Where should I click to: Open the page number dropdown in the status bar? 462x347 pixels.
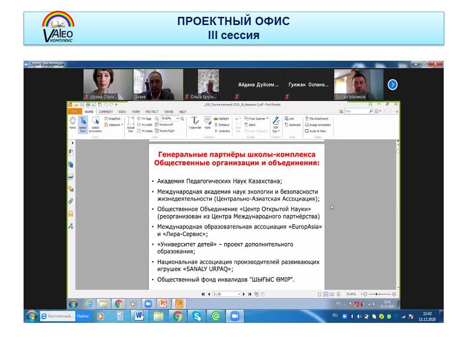[239, 294]
